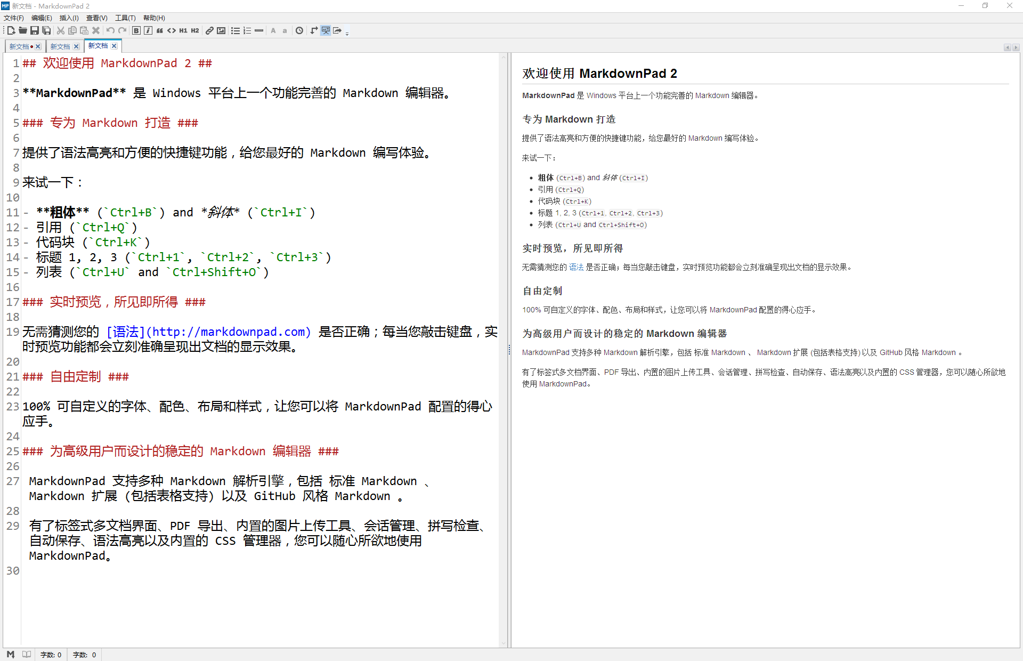Click the M Markdown icon in status bar
The image size is (1023, 661).
(x=11, y=654)
